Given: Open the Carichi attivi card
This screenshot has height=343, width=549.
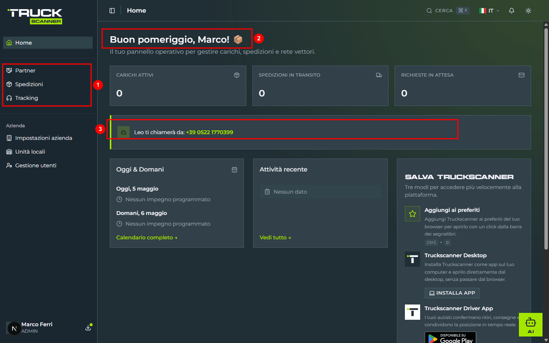Looking at the screenshot, I should click(178, 86).
